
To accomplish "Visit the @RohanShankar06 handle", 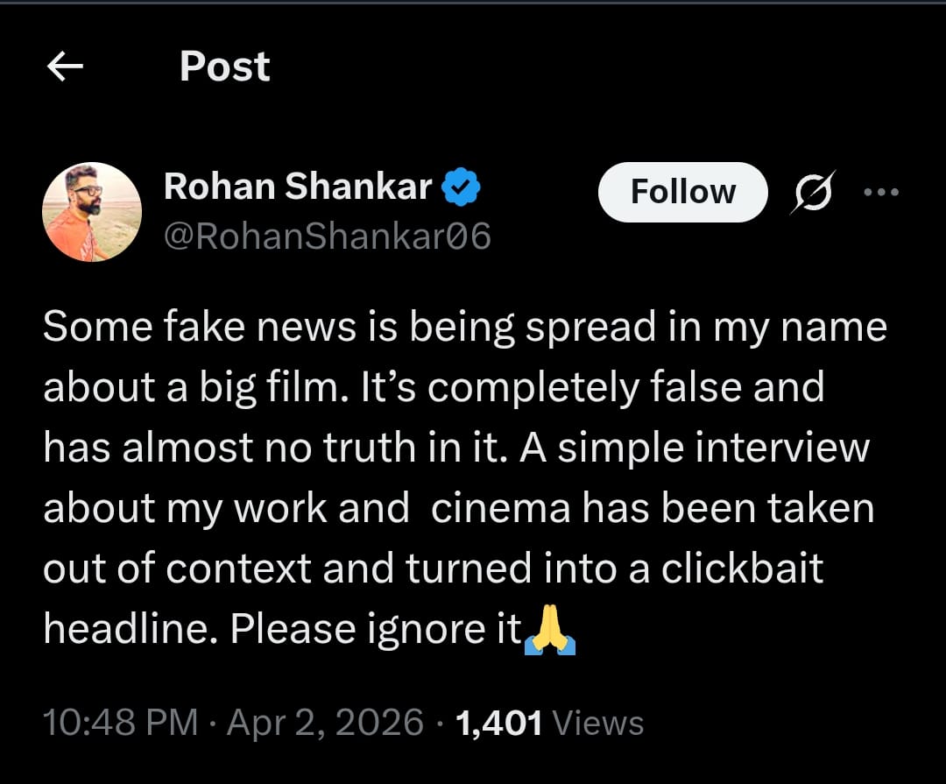I will (x=328, y=237).
